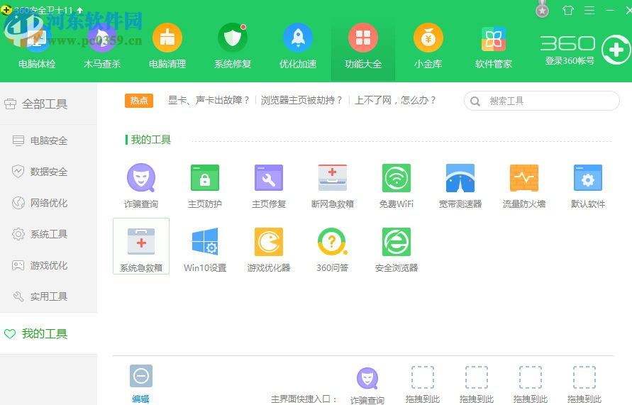
Task: Open the 木马查杀 Trojan scan module
Action: [102, 46]
